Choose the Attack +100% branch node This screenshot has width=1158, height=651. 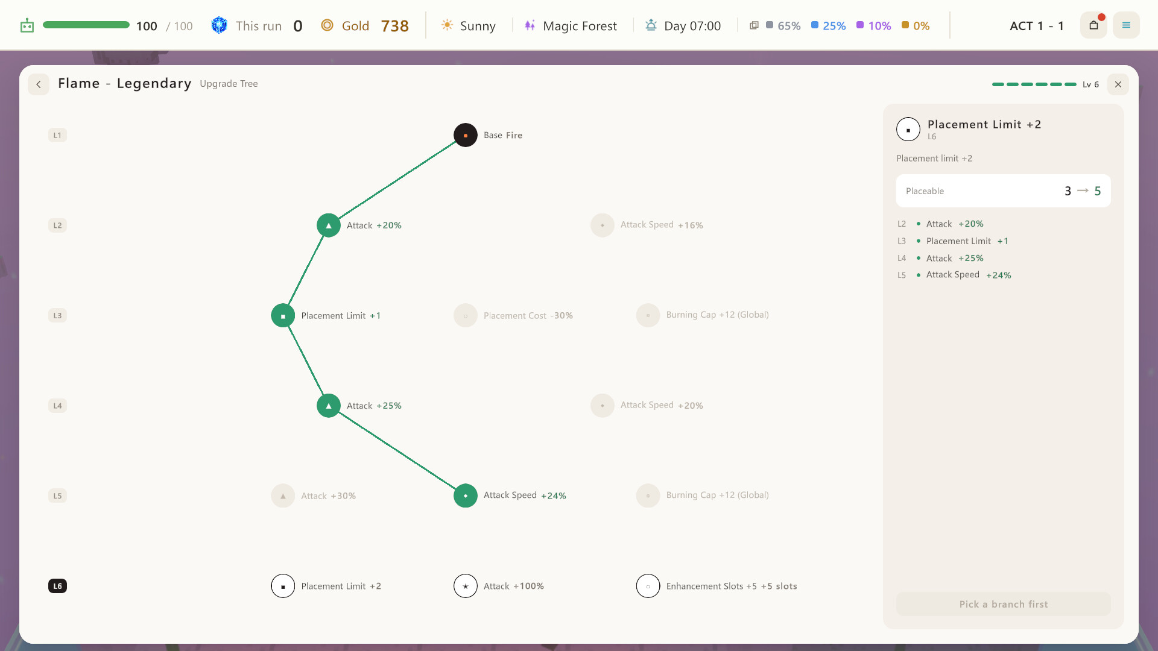pos(465,586)
